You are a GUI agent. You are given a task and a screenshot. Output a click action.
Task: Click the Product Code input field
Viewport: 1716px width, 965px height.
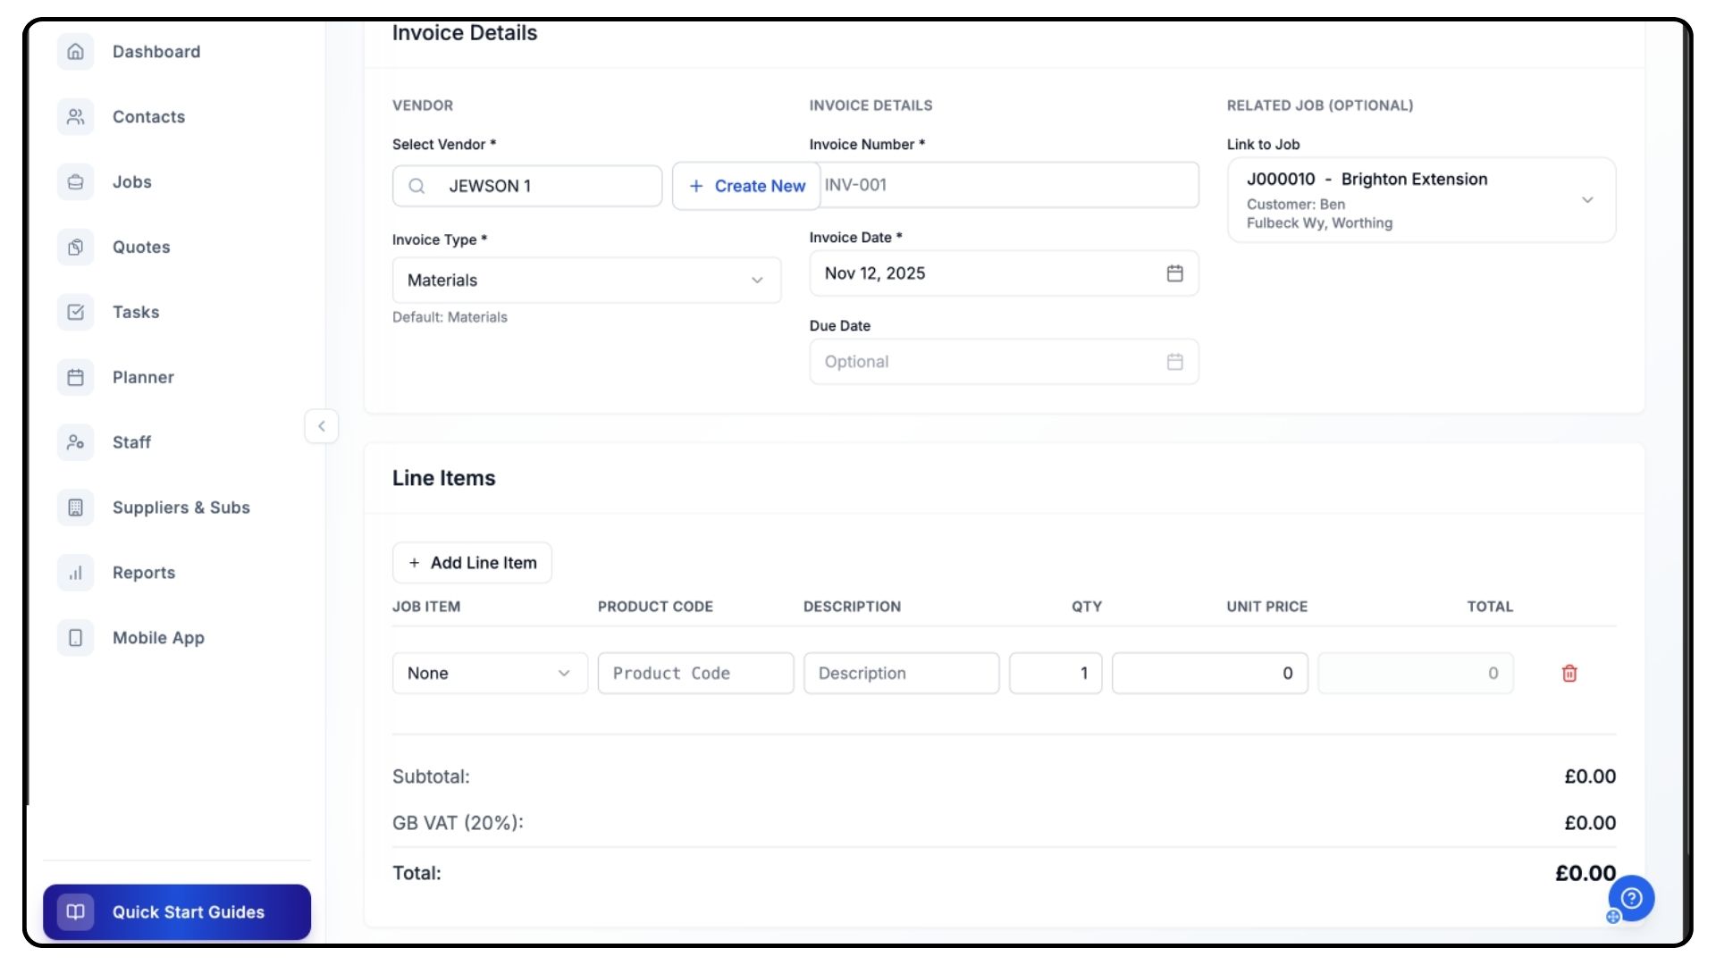(x=695, y=674)
